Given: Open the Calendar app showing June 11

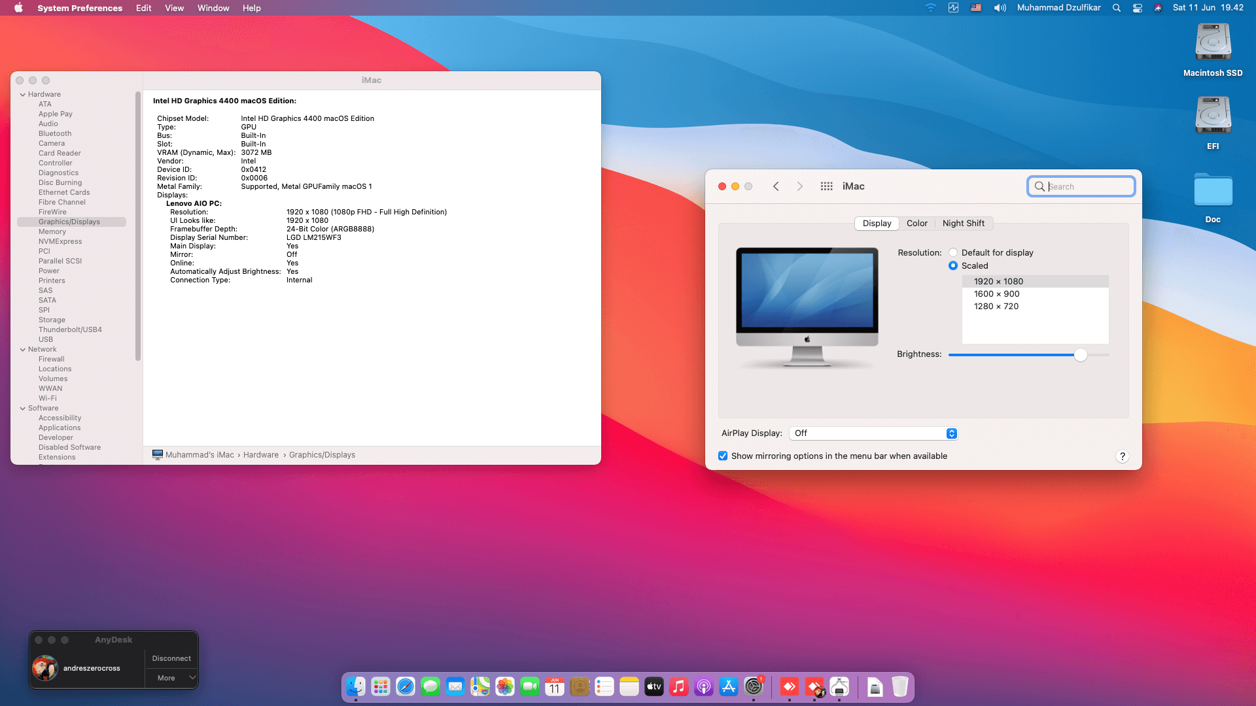Looking at the screenshot, I should 554,686.
